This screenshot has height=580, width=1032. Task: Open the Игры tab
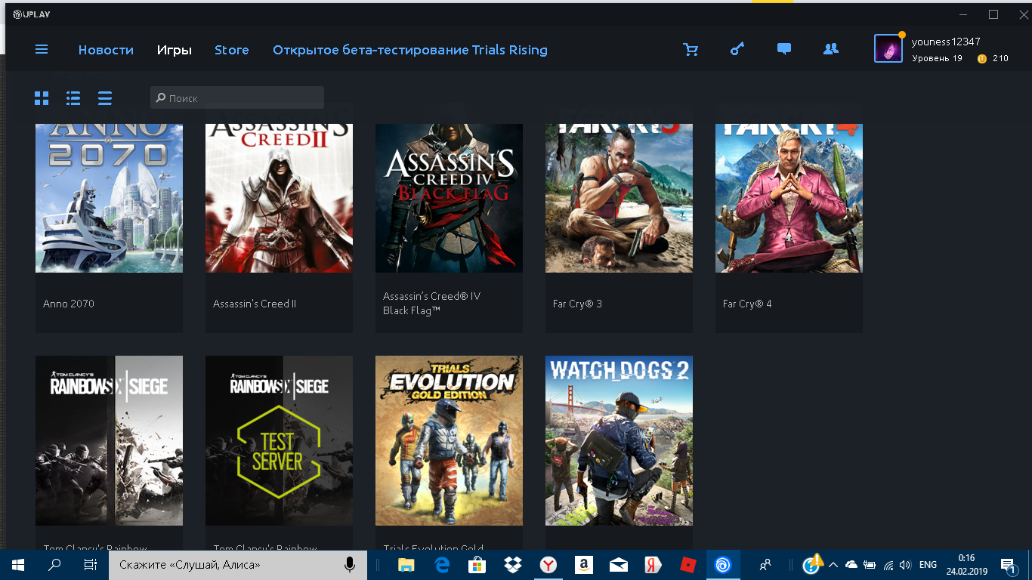point(175,50)
